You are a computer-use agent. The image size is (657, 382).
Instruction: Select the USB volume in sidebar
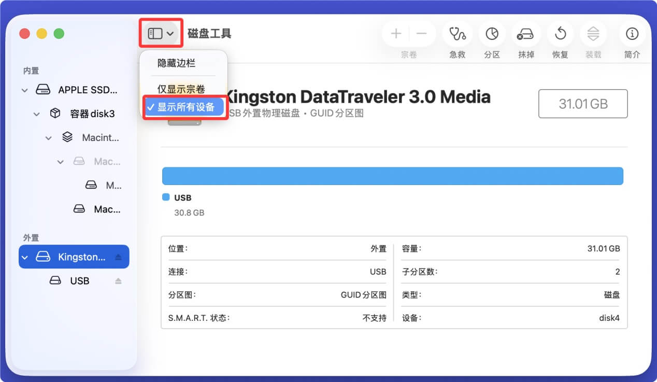79,281
